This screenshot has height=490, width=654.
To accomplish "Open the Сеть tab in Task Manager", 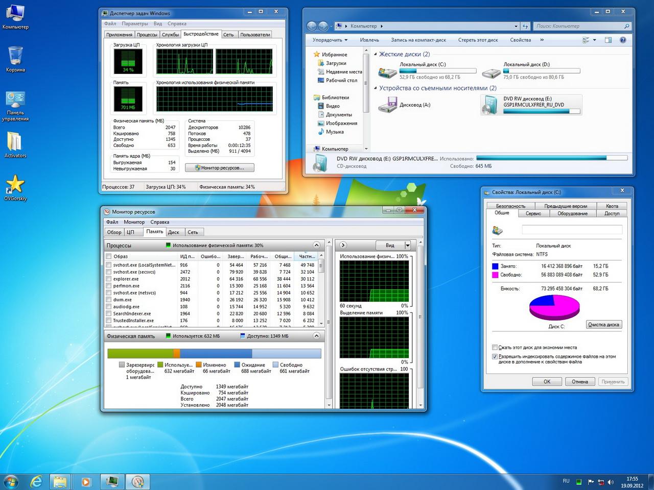I will [x=228, y=35].
